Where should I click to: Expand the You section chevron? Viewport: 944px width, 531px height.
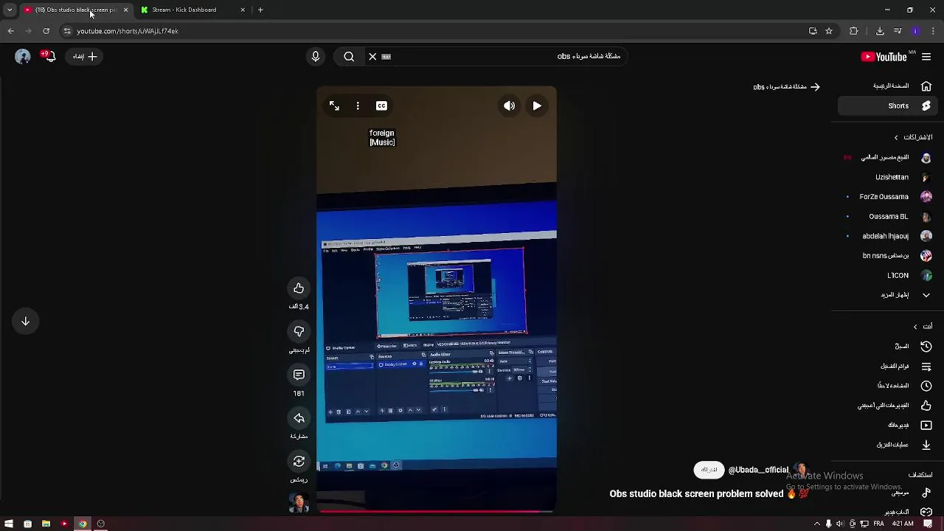[x=915, y=327]
